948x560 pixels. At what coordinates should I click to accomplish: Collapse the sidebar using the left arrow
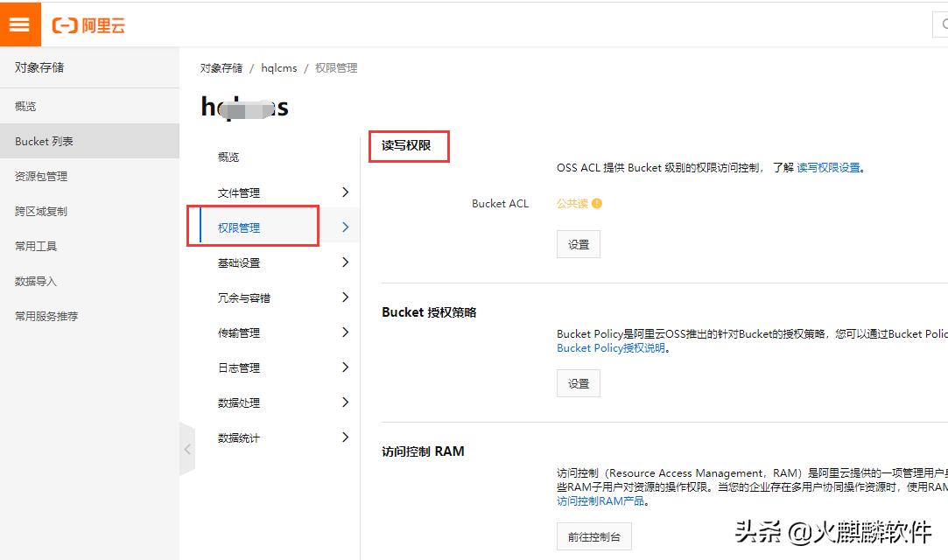pos(186,448)
